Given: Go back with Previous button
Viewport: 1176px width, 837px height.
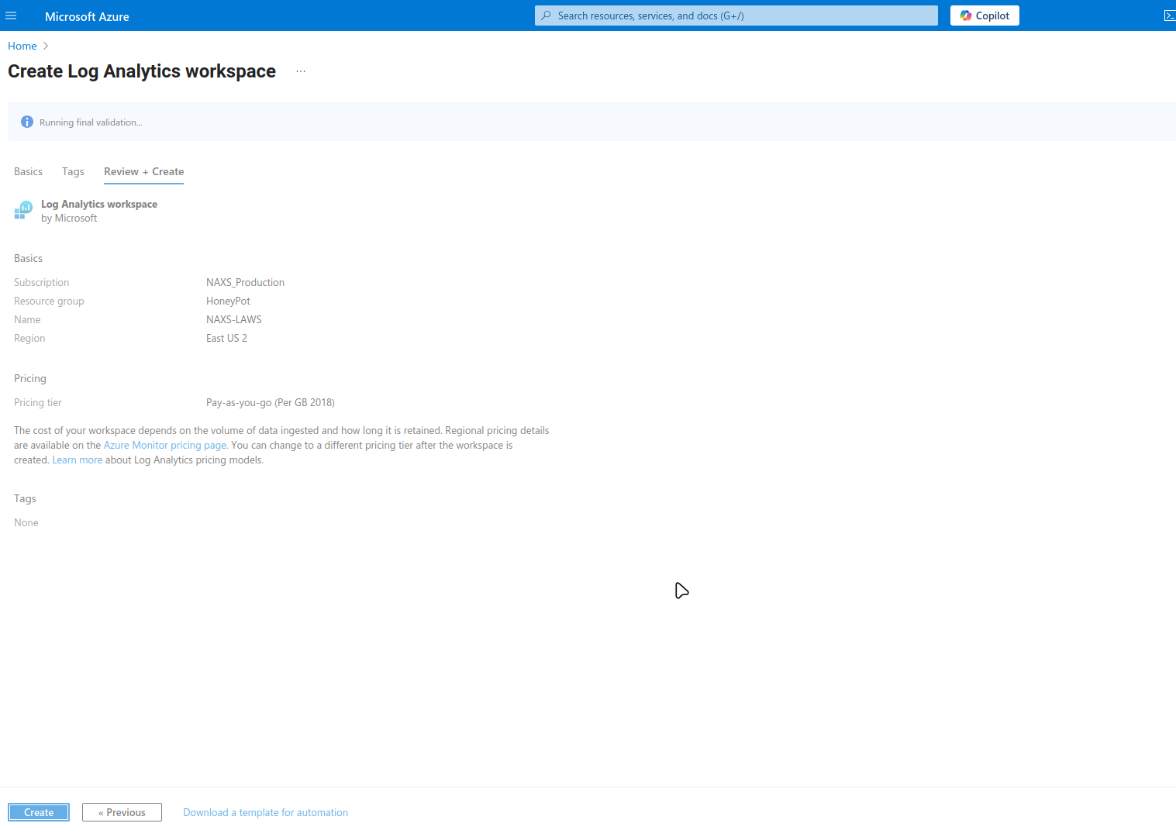Looking at the screenshot, I should pyautogui.click(x=122, y=812).
